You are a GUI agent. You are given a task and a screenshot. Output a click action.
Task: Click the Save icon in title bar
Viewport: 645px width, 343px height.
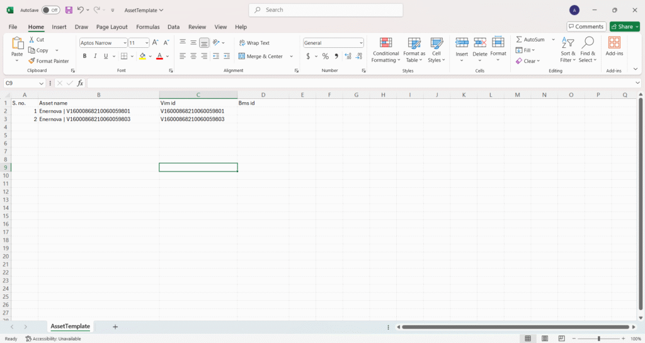coord(69,10)
